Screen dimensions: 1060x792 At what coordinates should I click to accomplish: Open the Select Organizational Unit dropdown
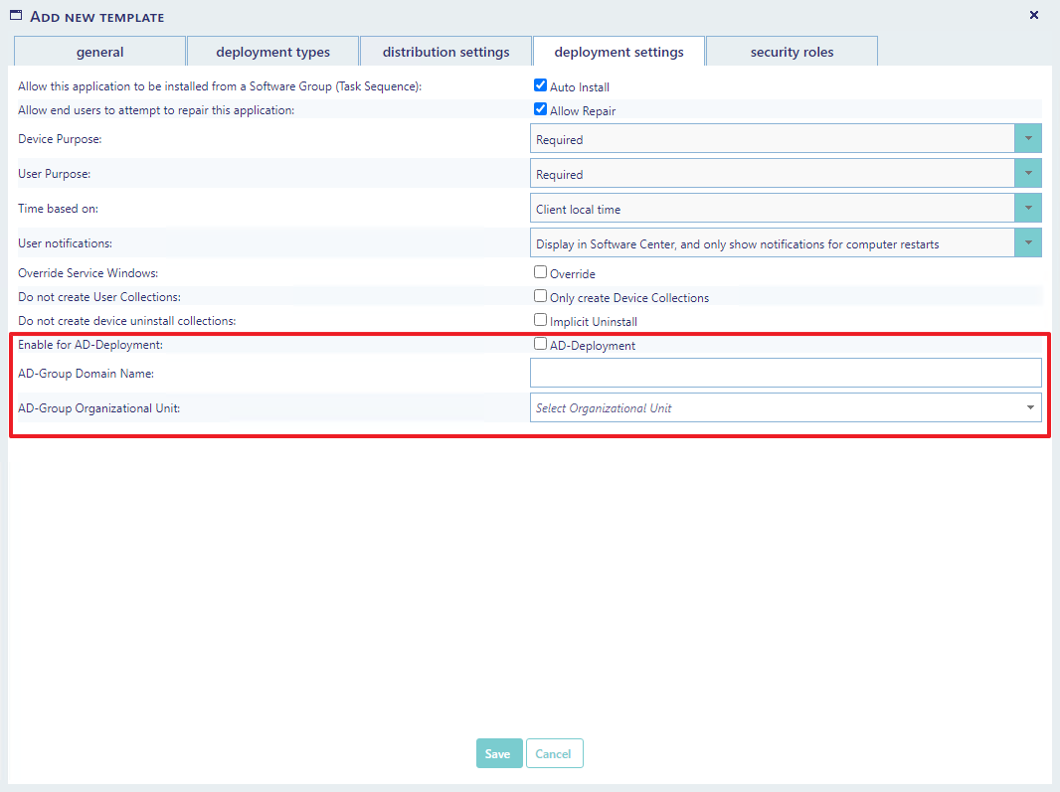tap(786, 407)
